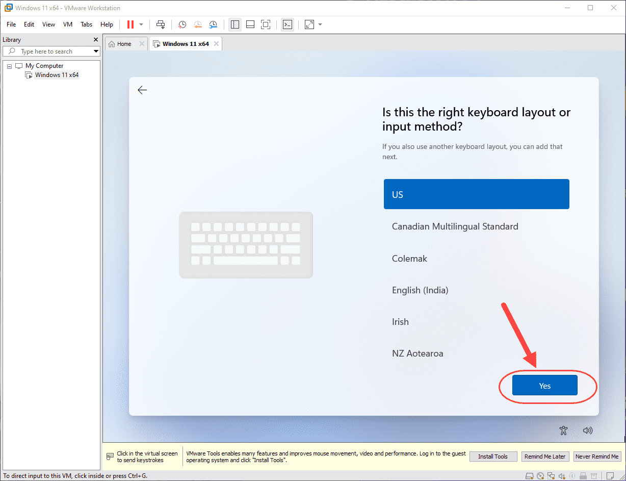626x481 pixels.
Task: Revert the VM to its previous snapshot
Action: pyautogui.click(x=198, y=24)
